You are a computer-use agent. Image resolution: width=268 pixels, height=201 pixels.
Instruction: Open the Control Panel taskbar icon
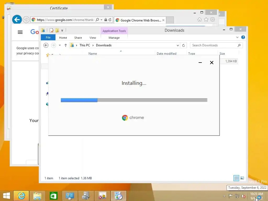coord(70,196)
